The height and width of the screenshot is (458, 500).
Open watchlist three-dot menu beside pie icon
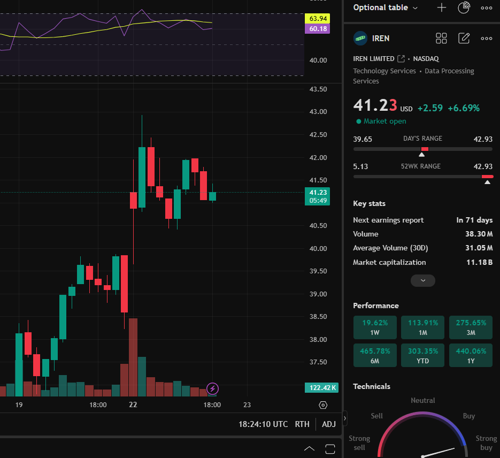click(486, 8)
